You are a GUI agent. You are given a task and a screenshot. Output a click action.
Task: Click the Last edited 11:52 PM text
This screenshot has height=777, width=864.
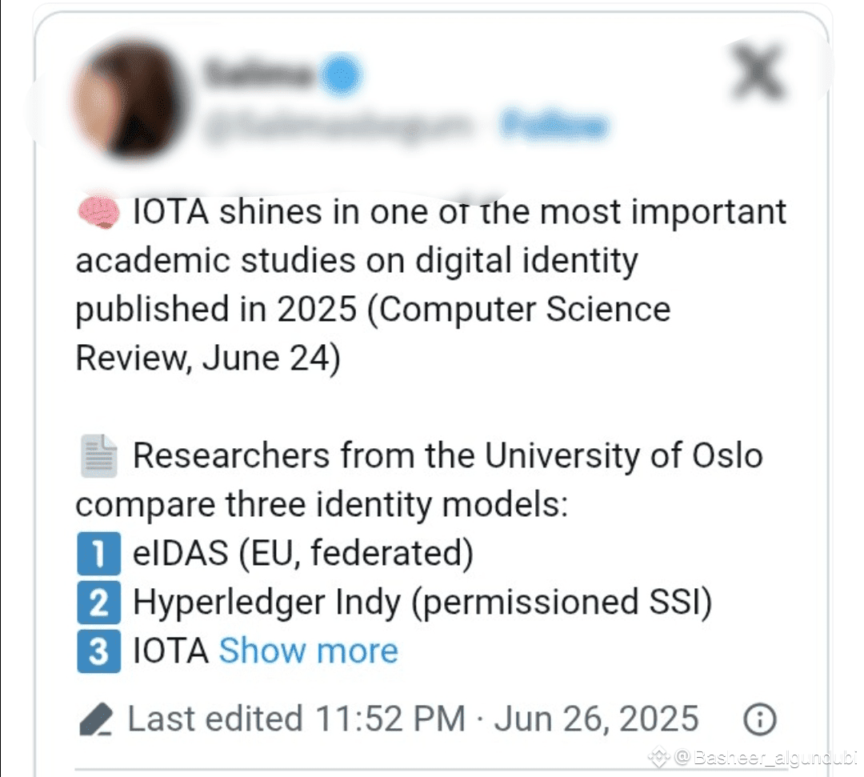(297, 719)
